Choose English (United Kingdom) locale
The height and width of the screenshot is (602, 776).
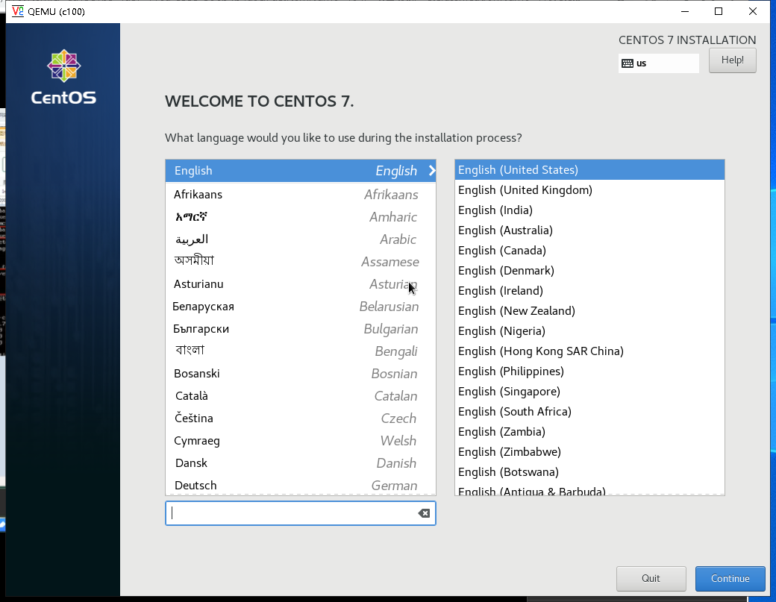click(x=589, y=190)
